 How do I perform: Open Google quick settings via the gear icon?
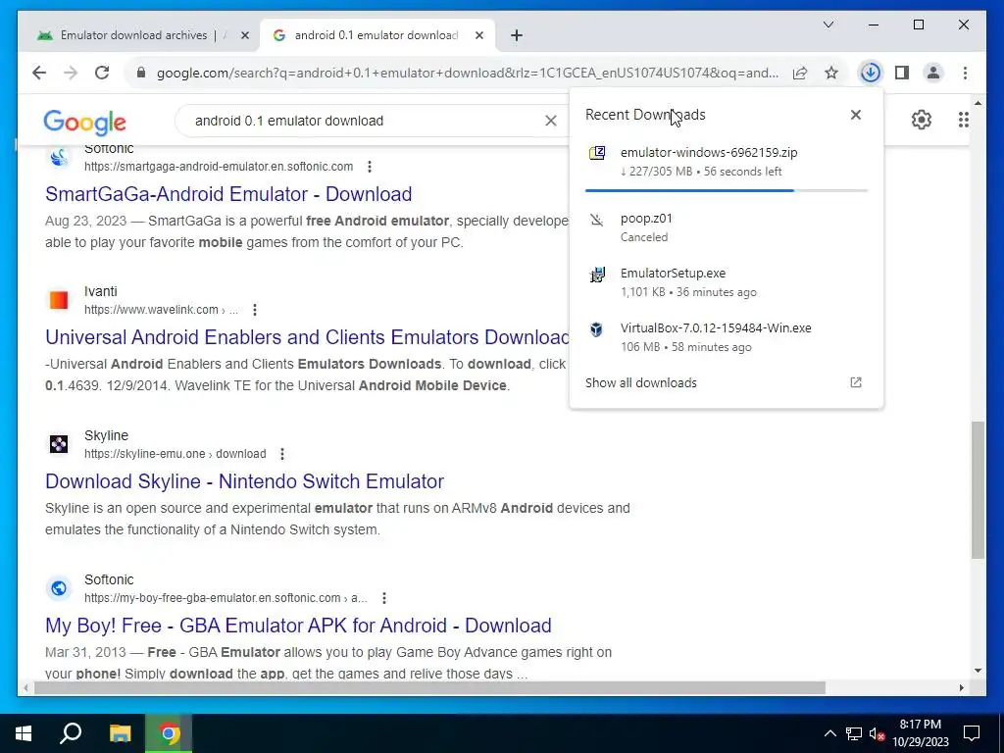coord(921,119)
